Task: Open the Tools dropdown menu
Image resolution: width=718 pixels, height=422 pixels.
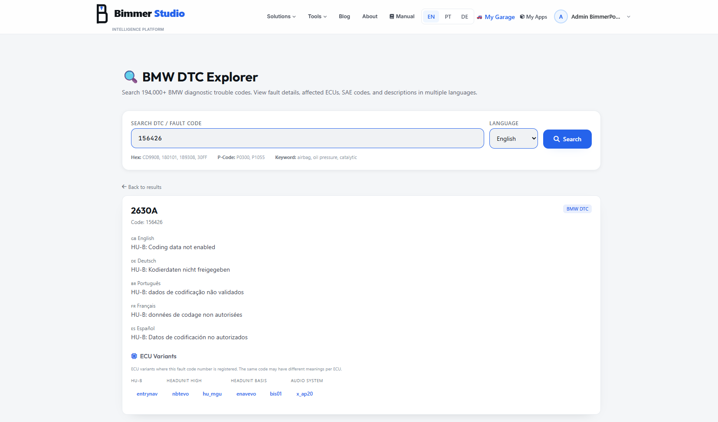Action: coord(317,16)
